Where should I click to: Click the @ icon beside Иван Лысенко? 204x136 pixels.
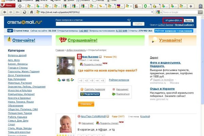click(79, 57)
